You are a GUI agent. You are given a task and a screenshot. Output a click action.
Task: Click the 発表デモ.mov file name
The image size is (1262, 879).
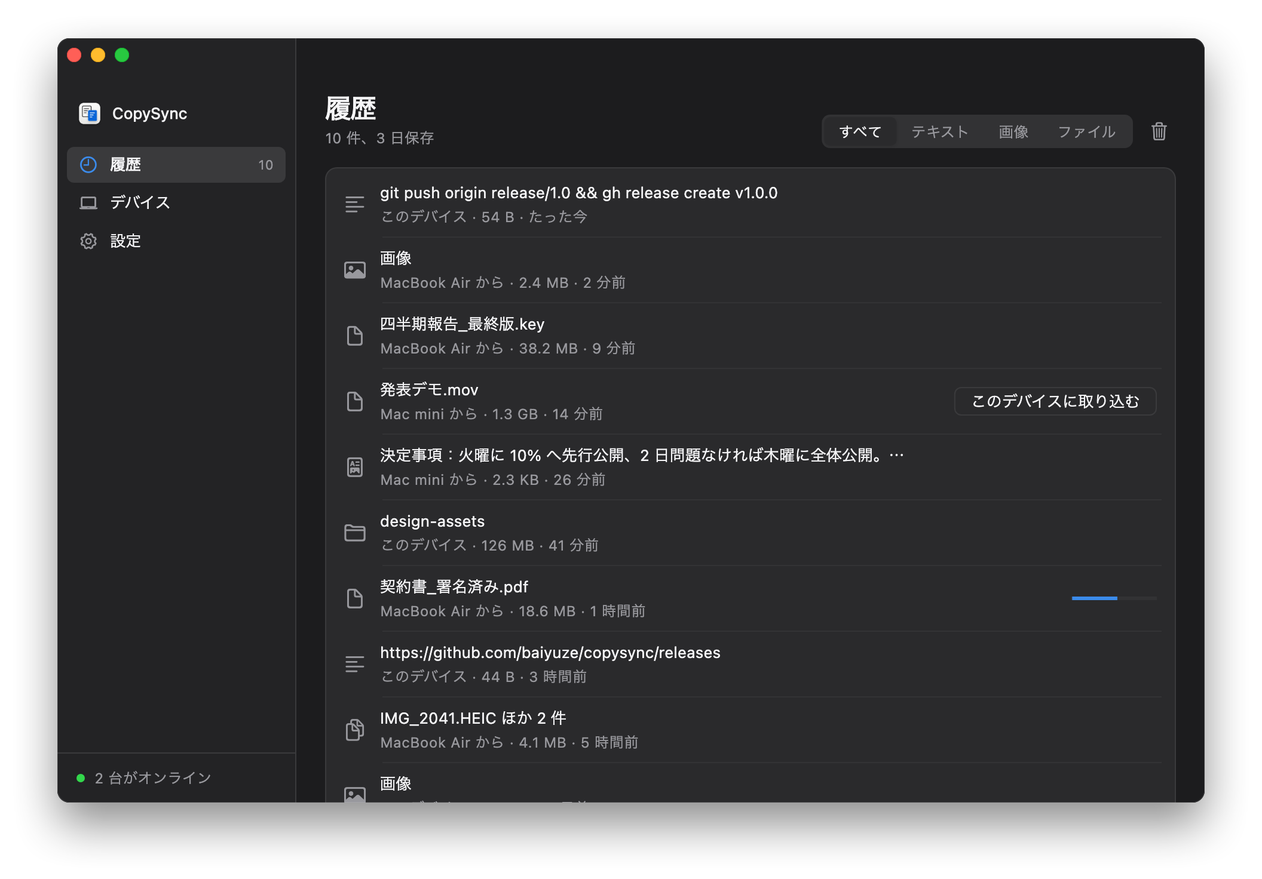(429, 390)
